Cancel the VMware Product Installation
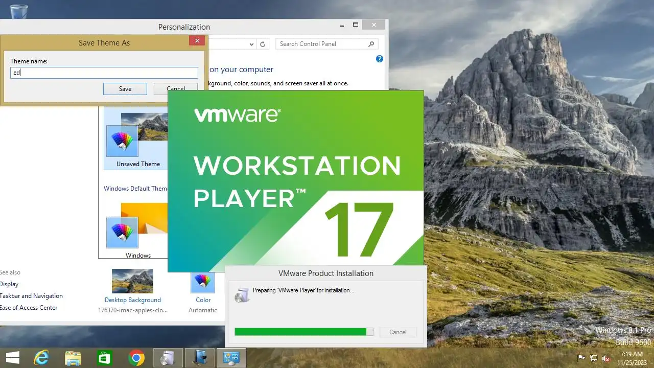 (398, 332)
